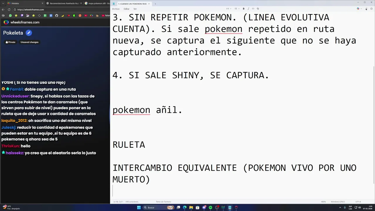Click the 'INTERCAMBIO EQUIVALENTE' text

click(x=175, y=168)
